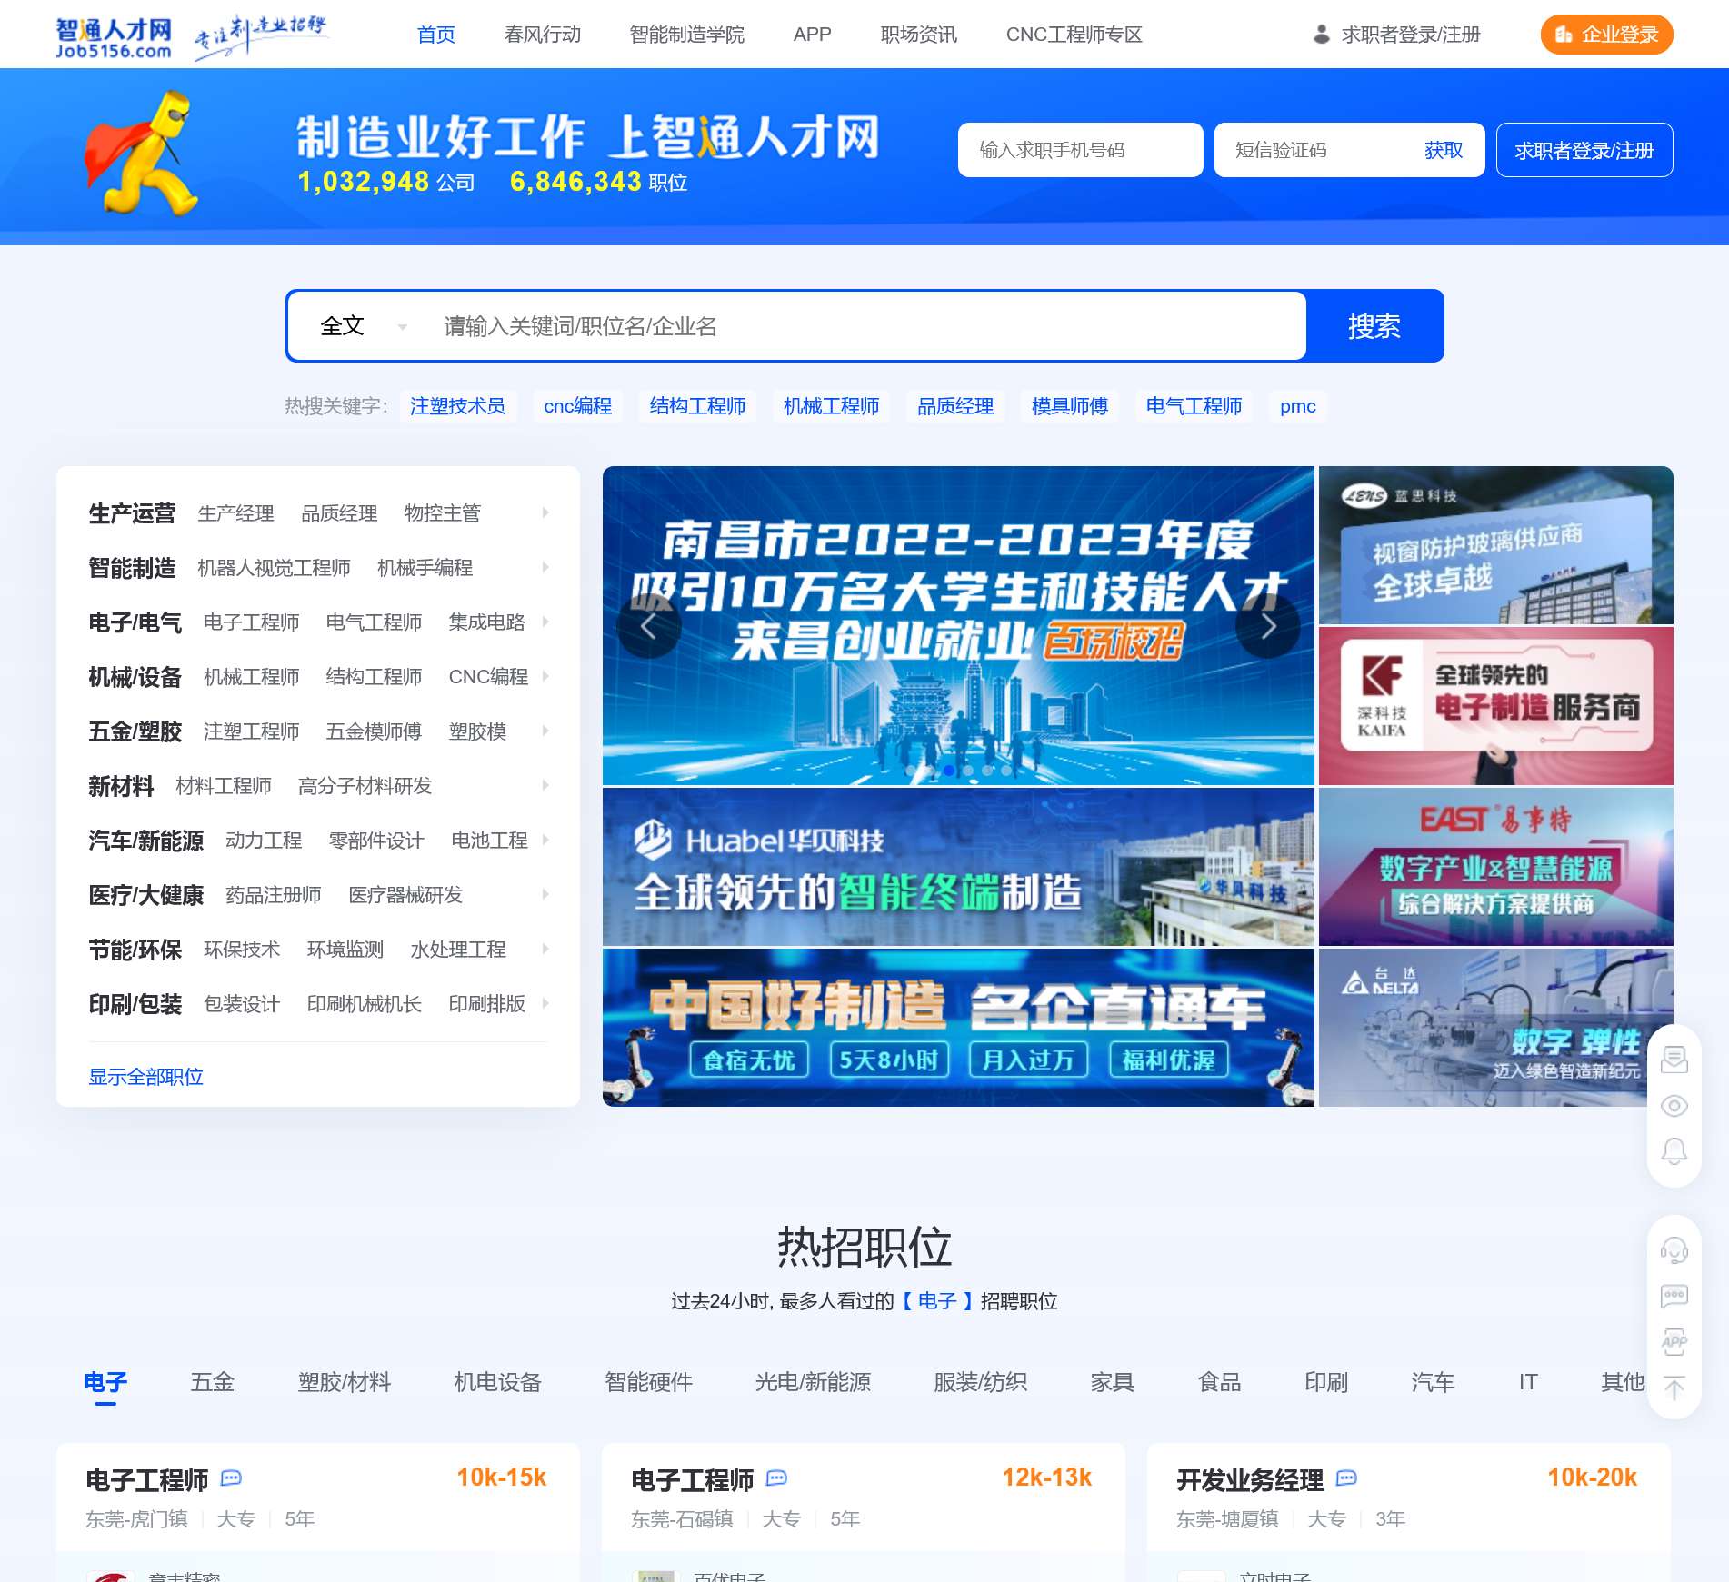
Task: Click 显示全部职位 link
Action: click(145, 1077)
